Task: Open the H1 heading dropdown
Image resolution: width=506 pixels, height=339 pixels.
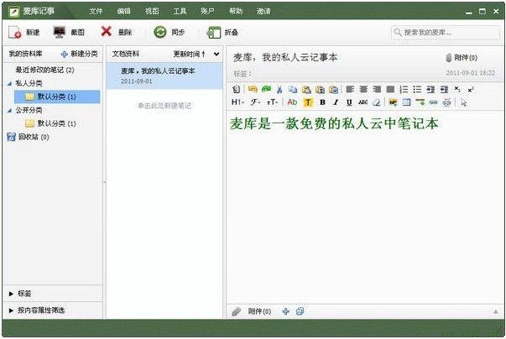Action: (x=237, y=102)
